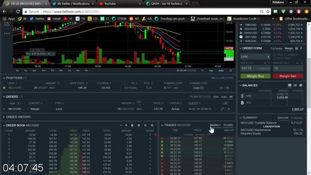This screenshot has width=311, height=175.
Task: Select SUMMARY FUNDING tab
Action: (297, 118)
